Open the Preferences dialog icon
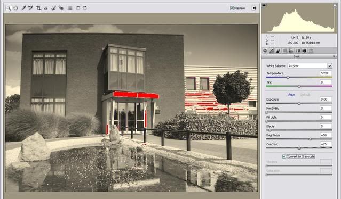Screen dimensions: 341x199 click(x=70, y=8)
